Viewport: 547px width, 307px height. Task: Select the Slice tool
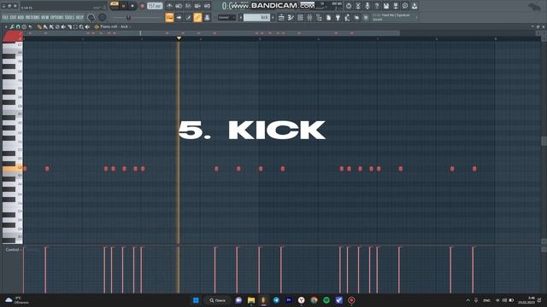pyautogui.click(x=69, y=26)
